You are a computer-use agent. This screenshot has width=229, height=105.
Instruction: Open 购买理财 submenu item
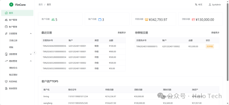coord(17,75)
